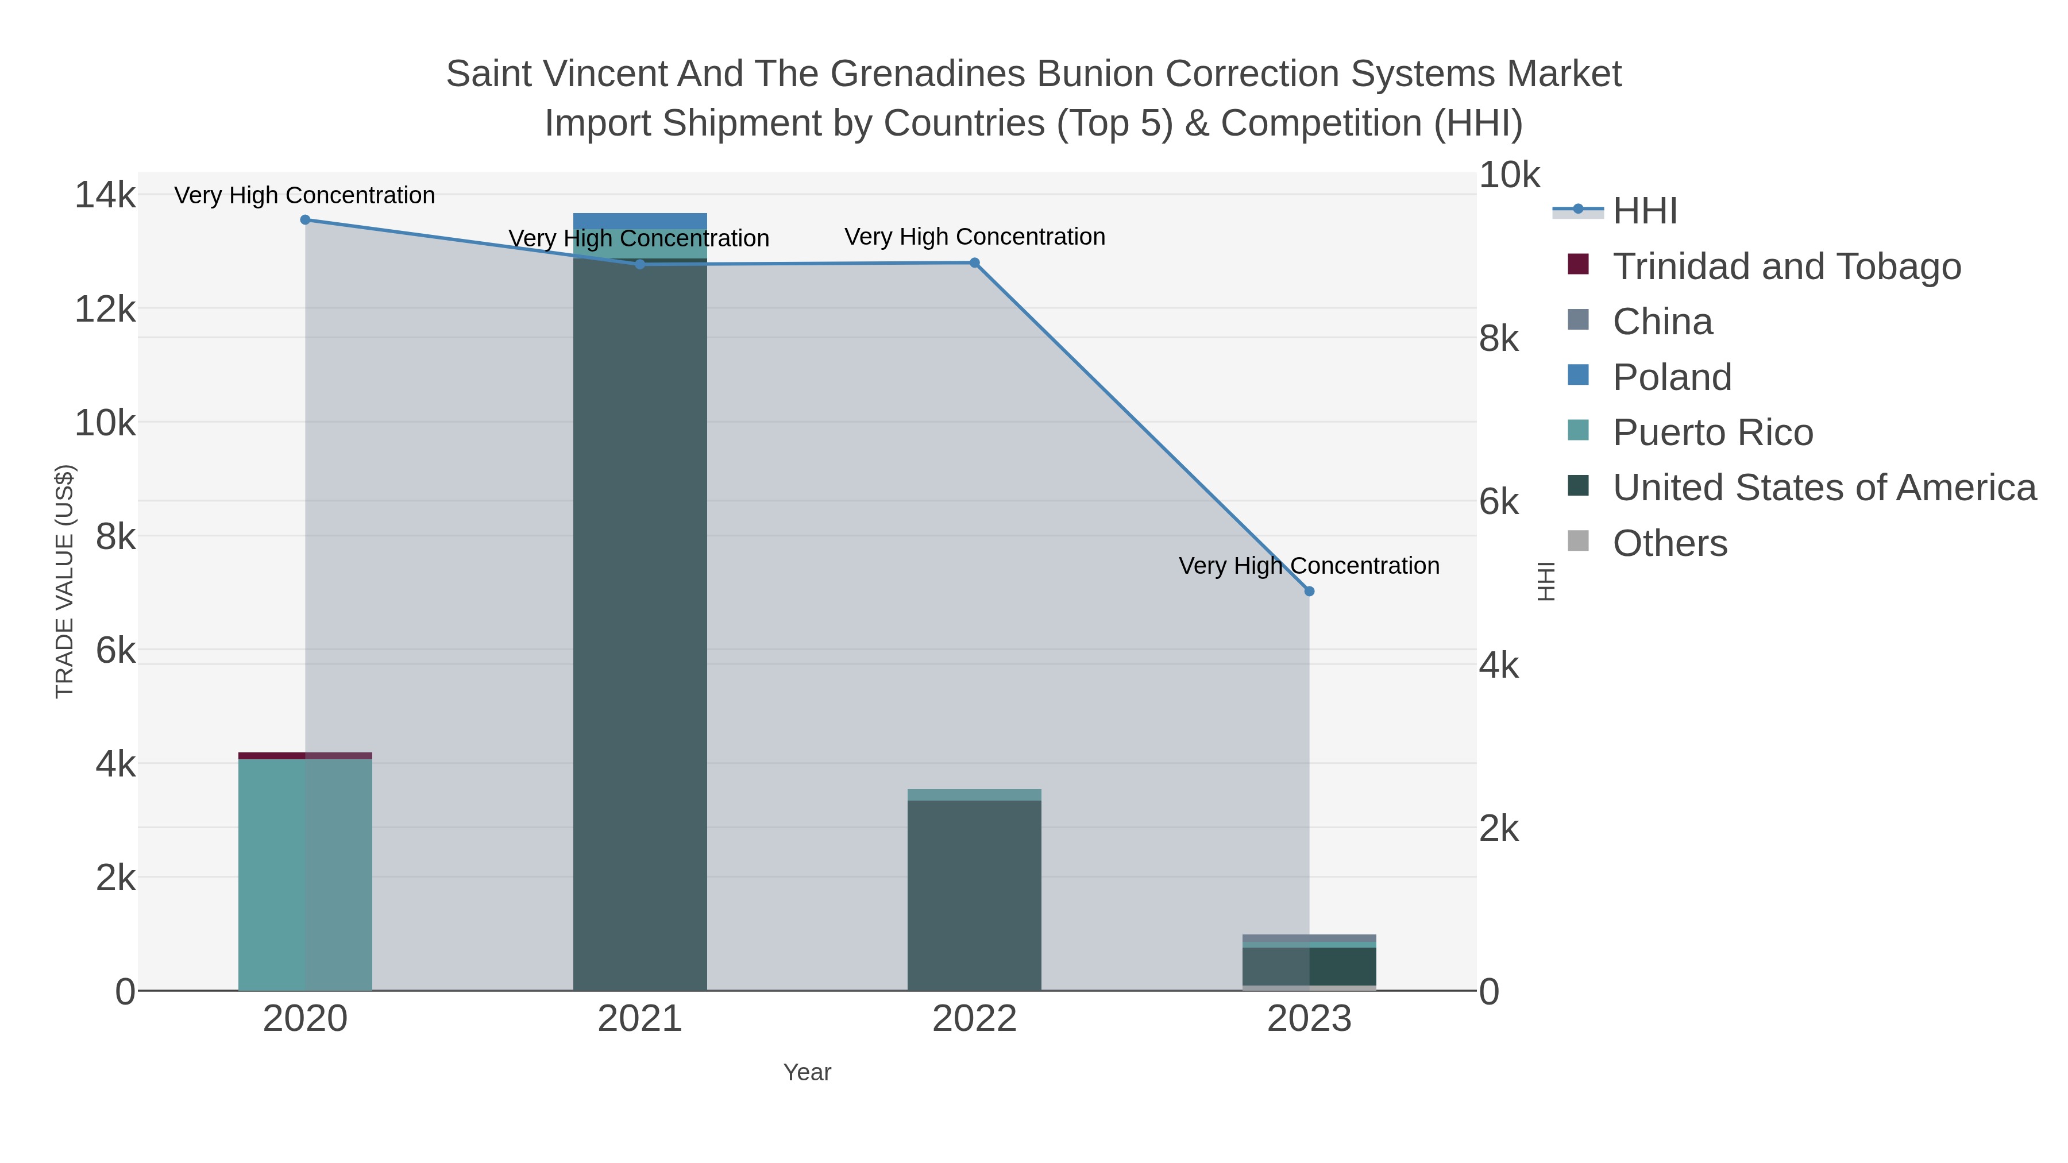Click the 2022 United States bar segment
The image size is (2068, 1163).
(x=975, y=896)
